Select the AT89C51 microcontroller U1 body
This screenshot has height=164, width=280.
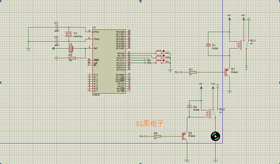point(109,61)
